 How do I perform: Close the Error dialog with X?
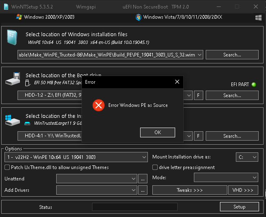(177, 82)
